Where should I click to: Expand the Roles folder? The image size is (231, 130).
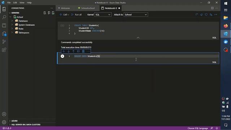12,29
